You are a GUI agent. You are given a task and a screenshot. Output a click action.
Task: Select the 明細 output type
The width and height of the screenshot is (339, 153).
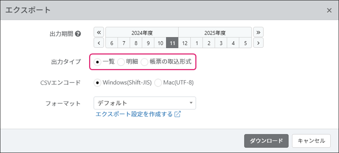pos(121,62)
